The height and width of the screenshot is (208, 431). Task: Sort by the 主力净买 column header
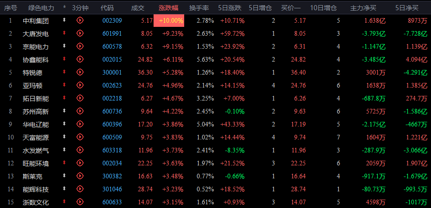click(x=363, y=8)
